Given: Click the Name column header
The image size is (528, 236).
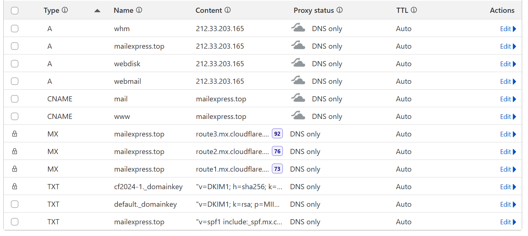Looking at the screenshot, I should click(123, 10).
